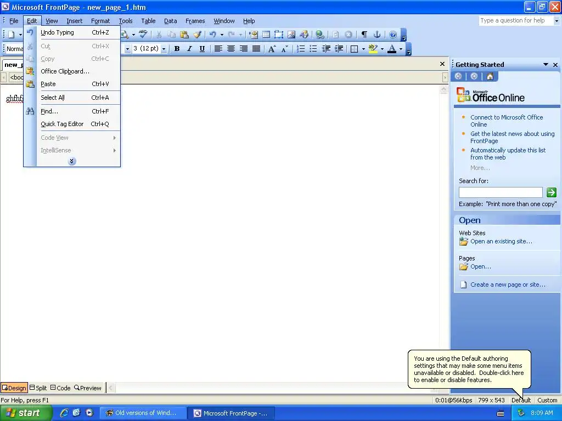Image resolution: width=562 pixels, height=421 pixels.
Task: Open the Highlight color dropdown arrow
Action: (382, 49)
